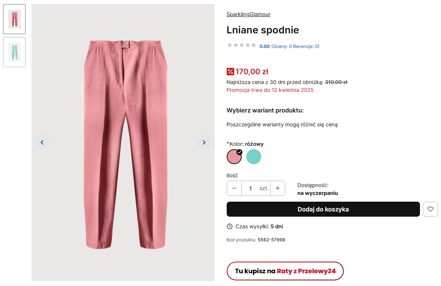
Task: Click the main pink trousers image
Action: 123,142
